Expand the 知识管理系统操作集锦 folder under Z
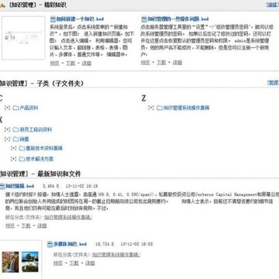The image size is (279, 279). 151,108
